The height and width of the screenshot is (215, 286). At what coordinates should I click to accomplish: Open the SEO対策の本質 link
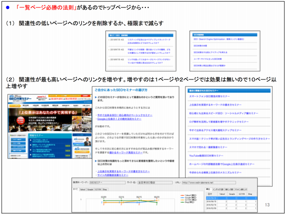click(x=200, y=46)
